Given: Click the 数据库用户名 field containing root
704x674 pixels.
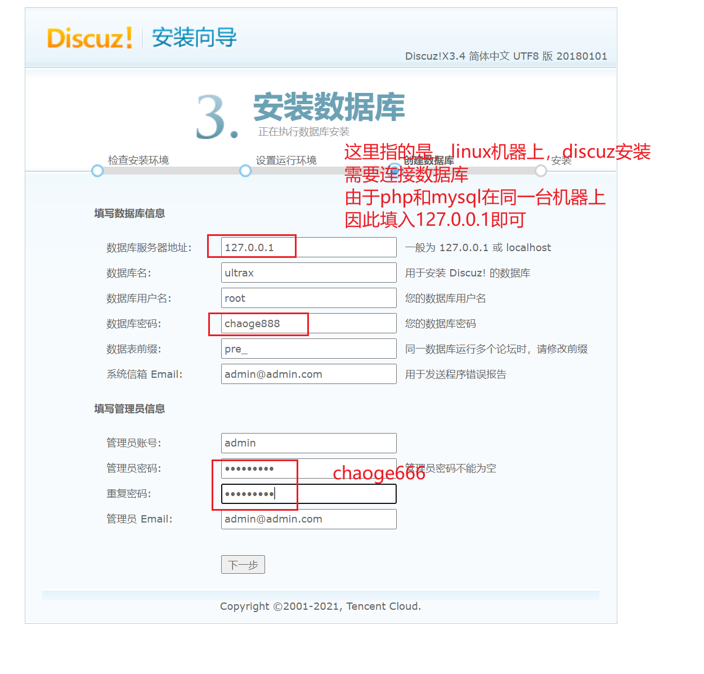Looking at the screenshot, I should [308, 298].
